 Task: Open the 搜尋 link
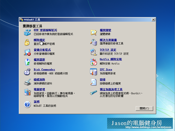pyautogui.click(x=103, y=79)
